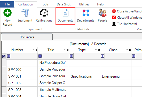
Task: Click the Primary column filter operator icon
Action: tap(134, 56)
